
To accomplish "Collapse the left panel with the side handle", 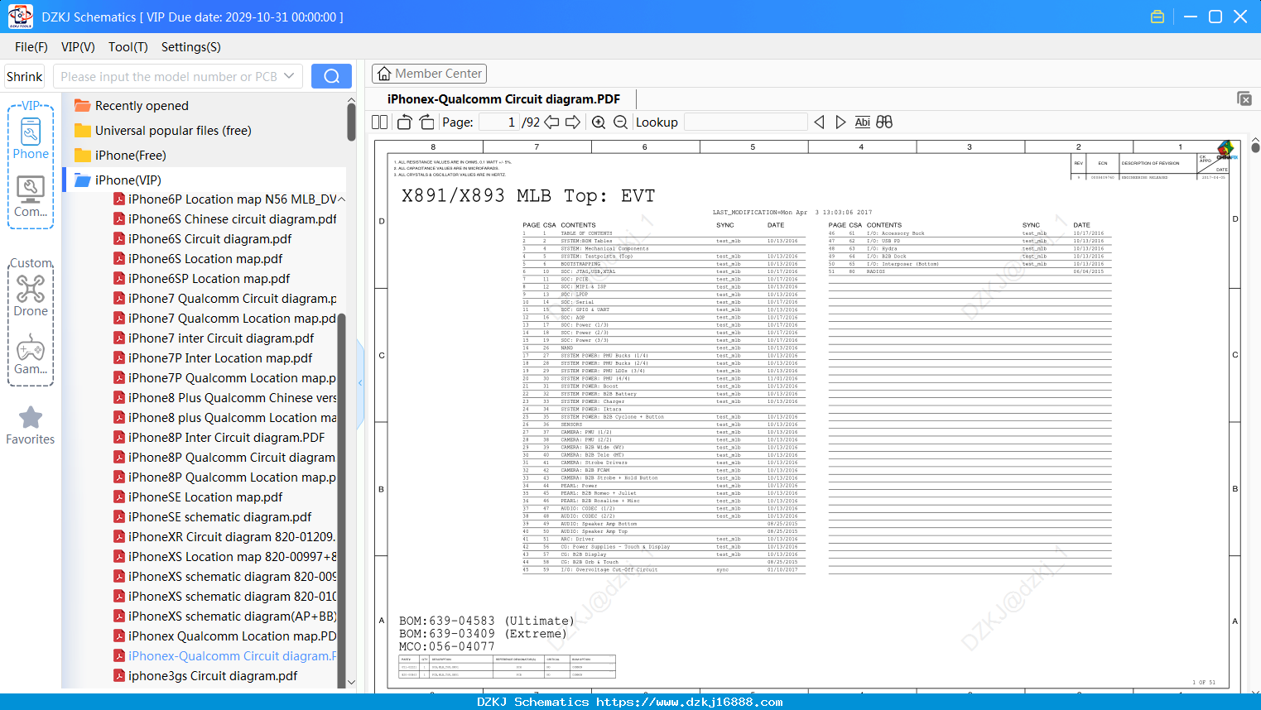I will [x=360, y=382].
